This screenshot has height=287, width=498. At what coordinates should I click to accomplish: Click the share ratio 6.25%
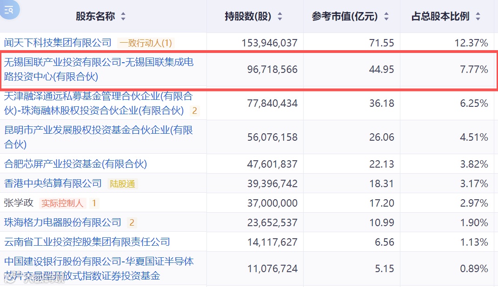tap(474, 104)
